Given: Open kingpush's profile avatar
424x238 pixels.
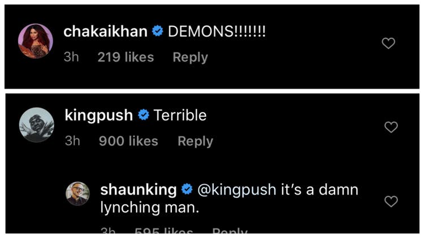Looking at the screenshot, I should (37, 125).
